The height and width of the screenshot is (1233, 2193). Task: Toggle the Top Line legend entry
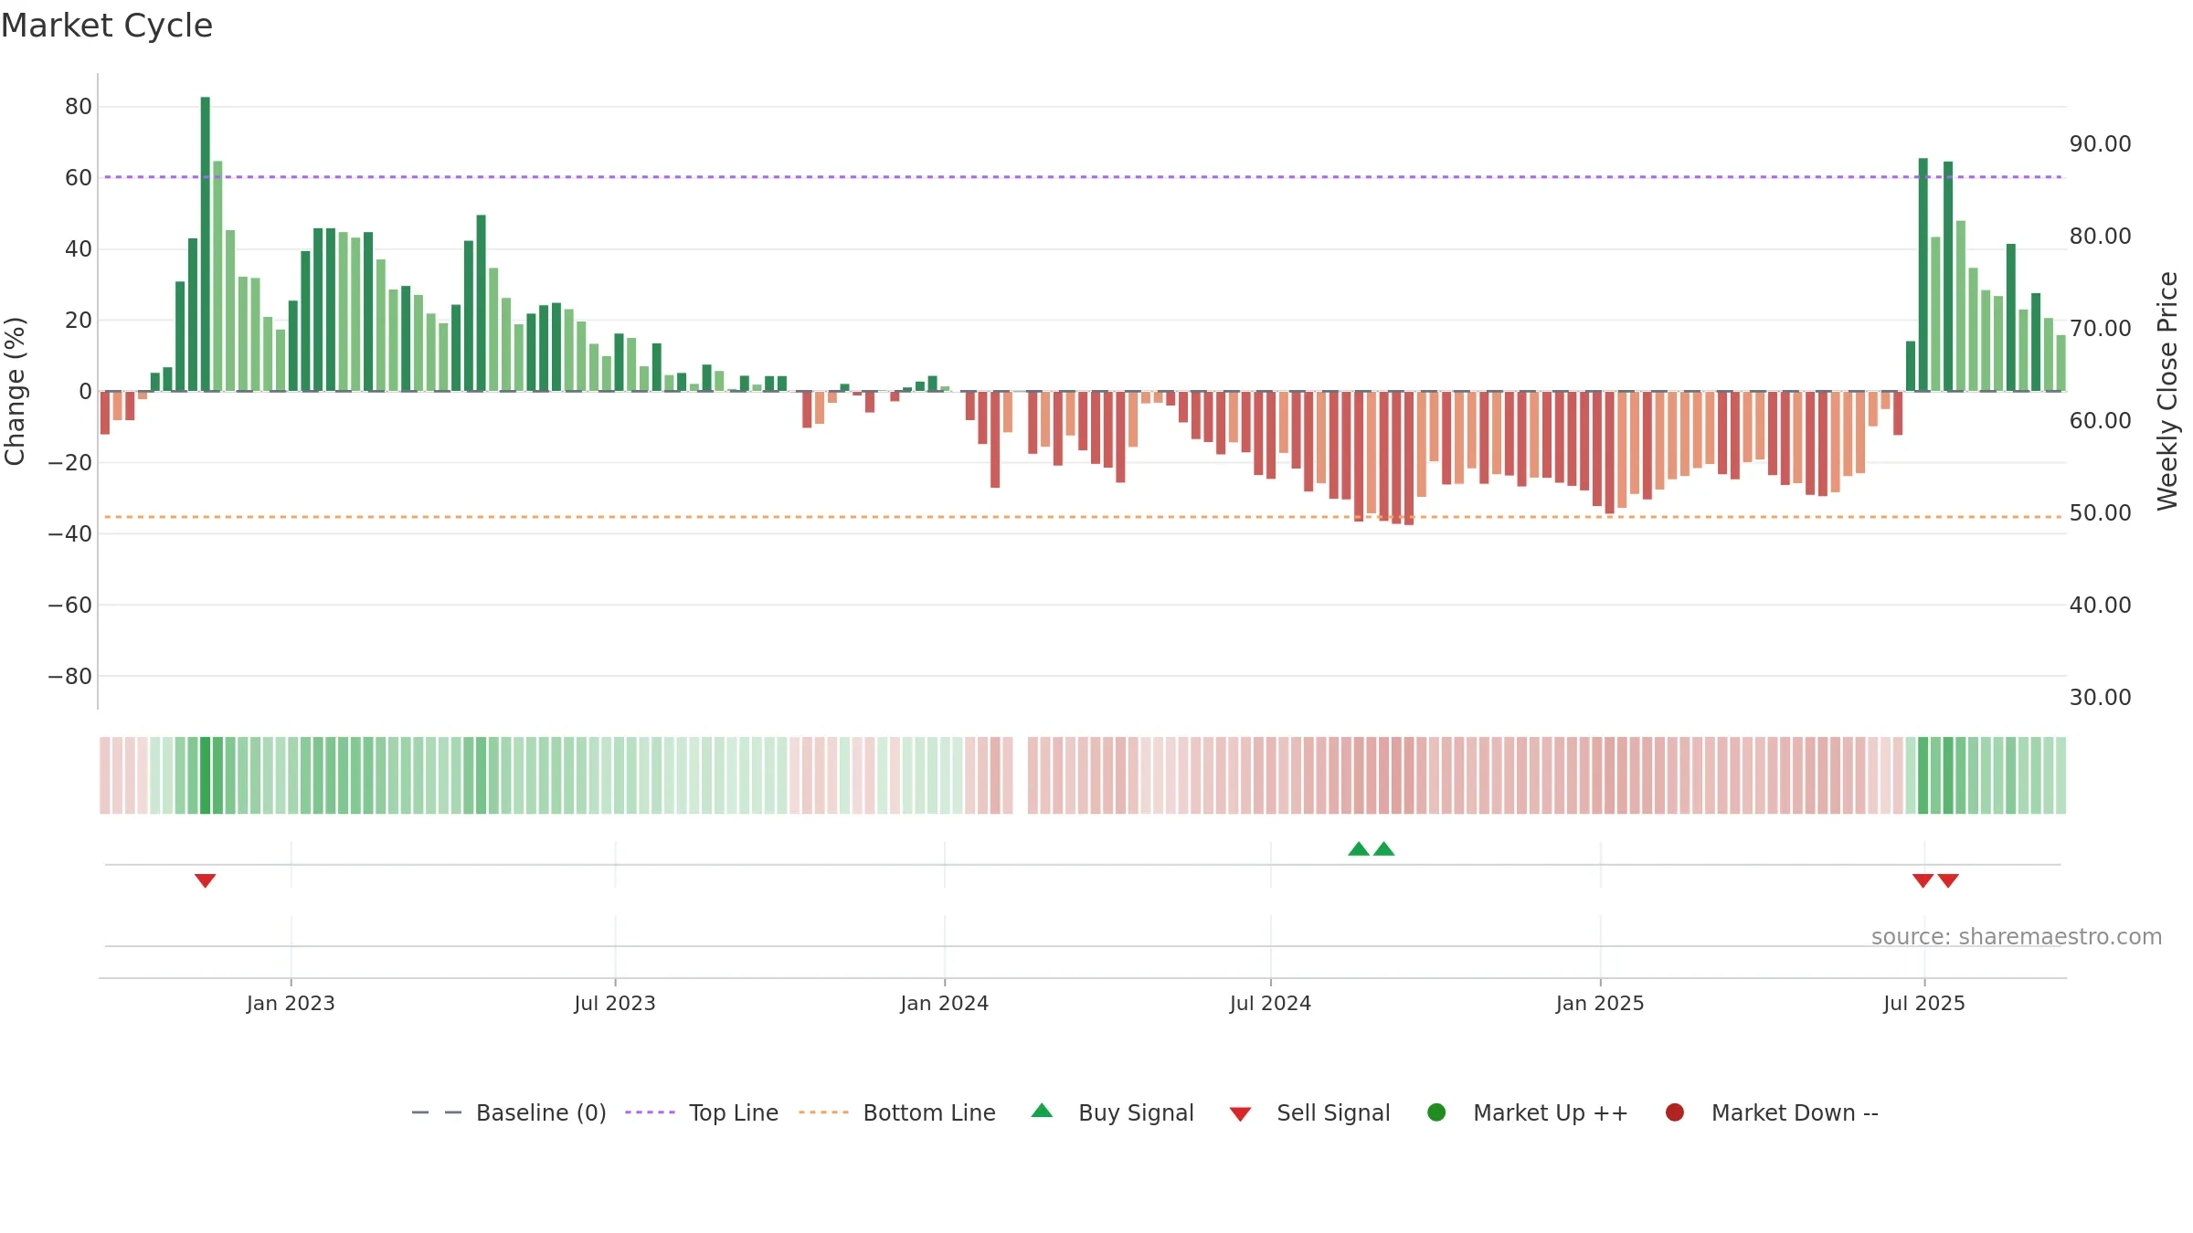click(x=702, y=1112)
